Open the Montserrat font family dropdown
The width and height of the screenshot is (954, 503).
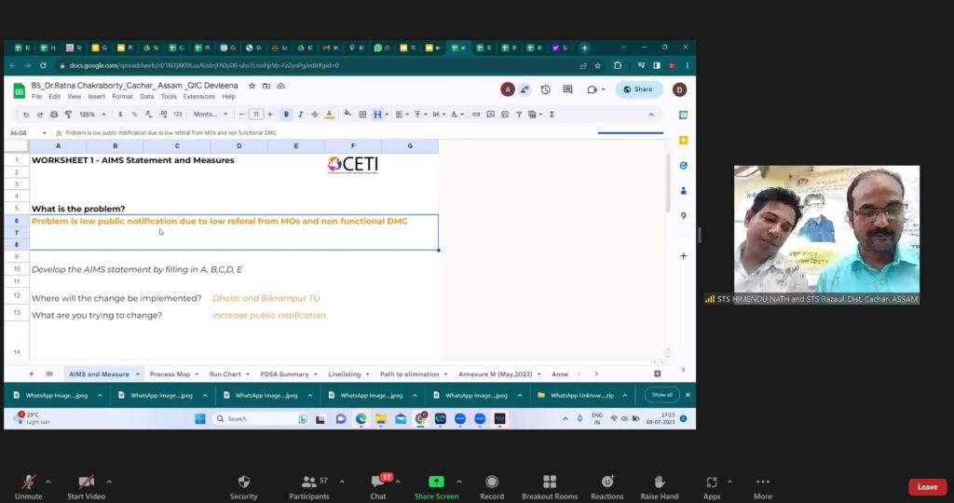211,115
